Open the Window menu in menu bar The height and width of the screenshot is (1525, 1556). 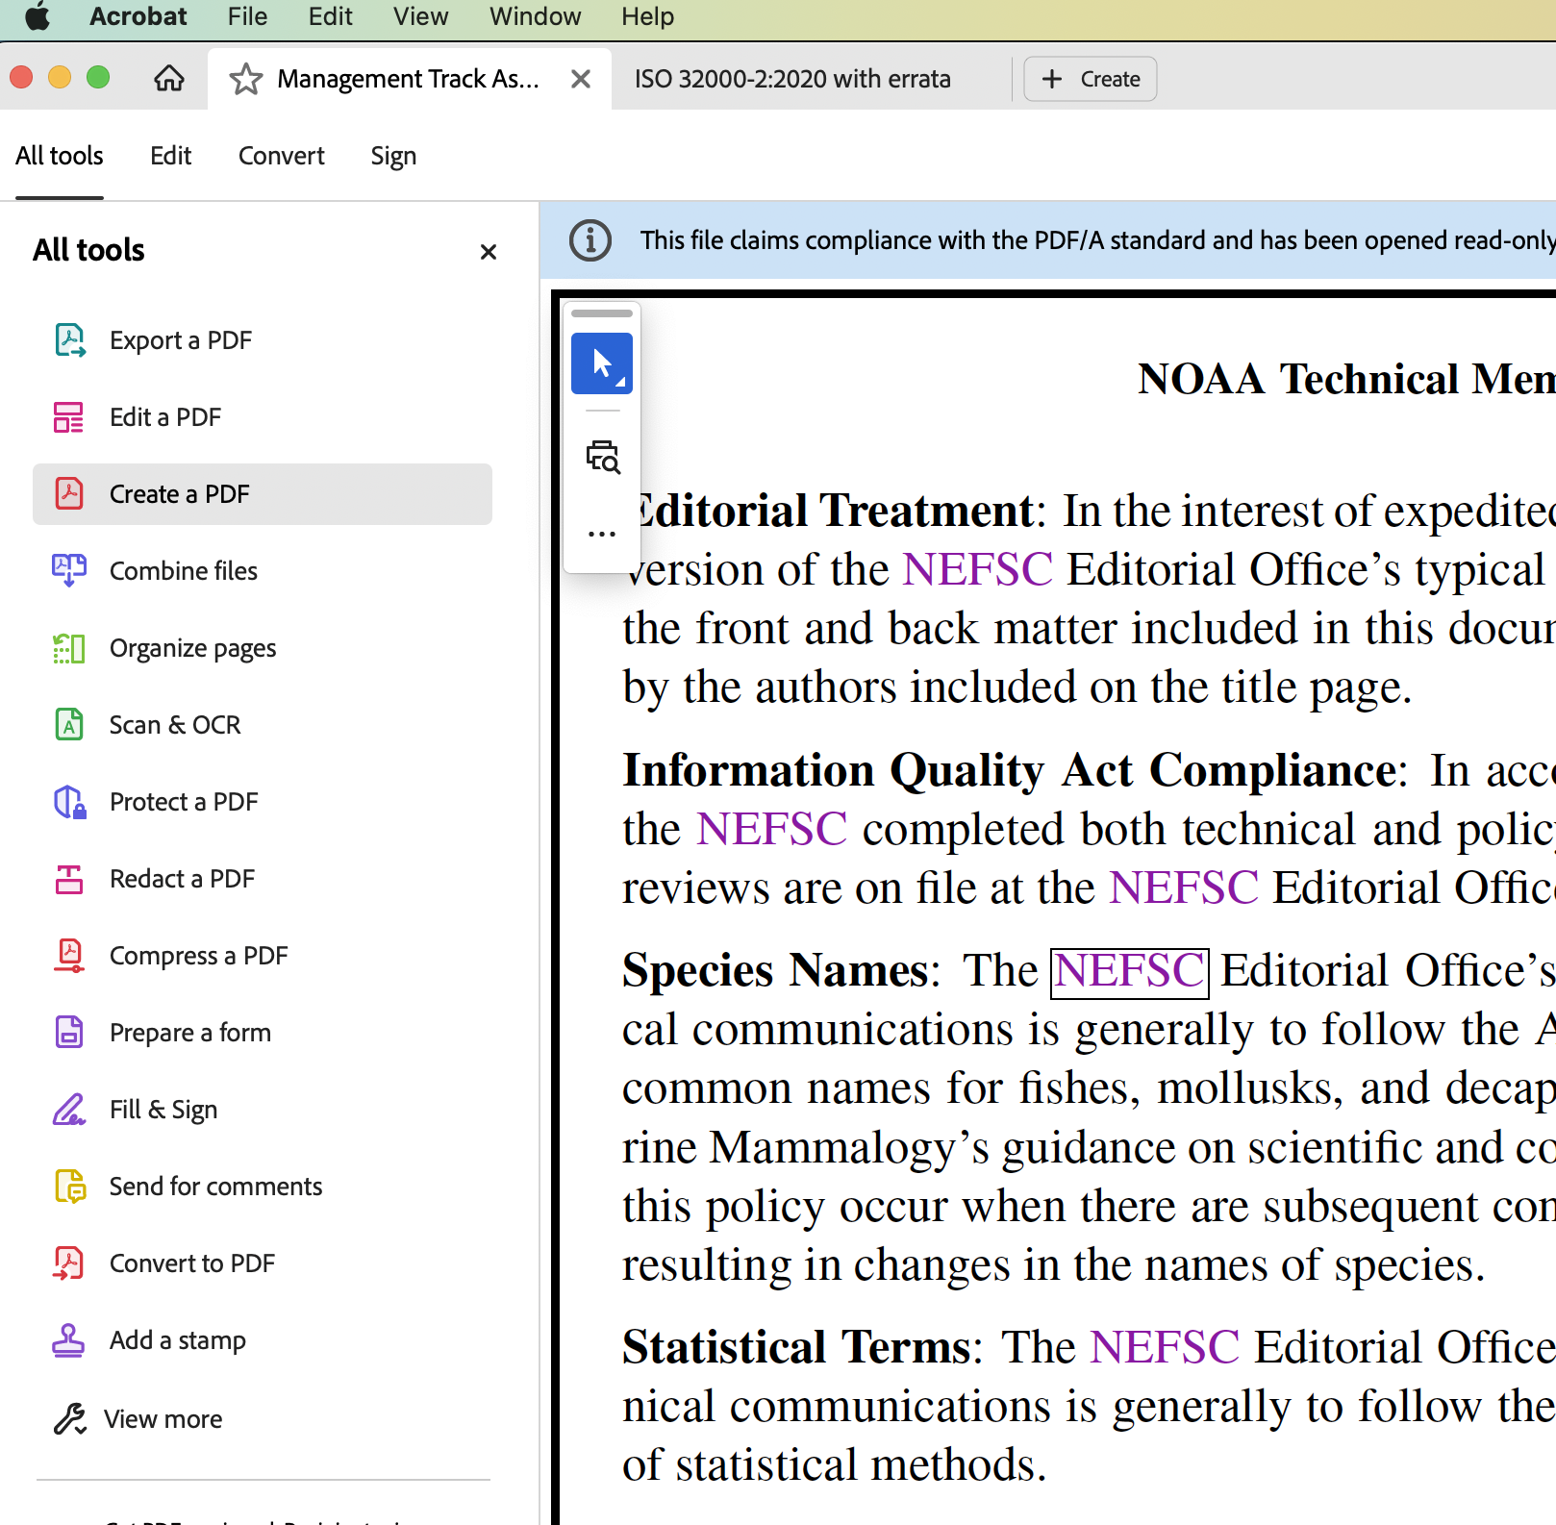point(535,17)
